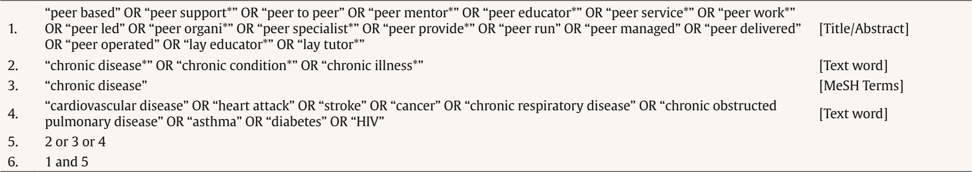Click the row number 6 label
This screenshot has width=972, height=172.
[14, 162]
